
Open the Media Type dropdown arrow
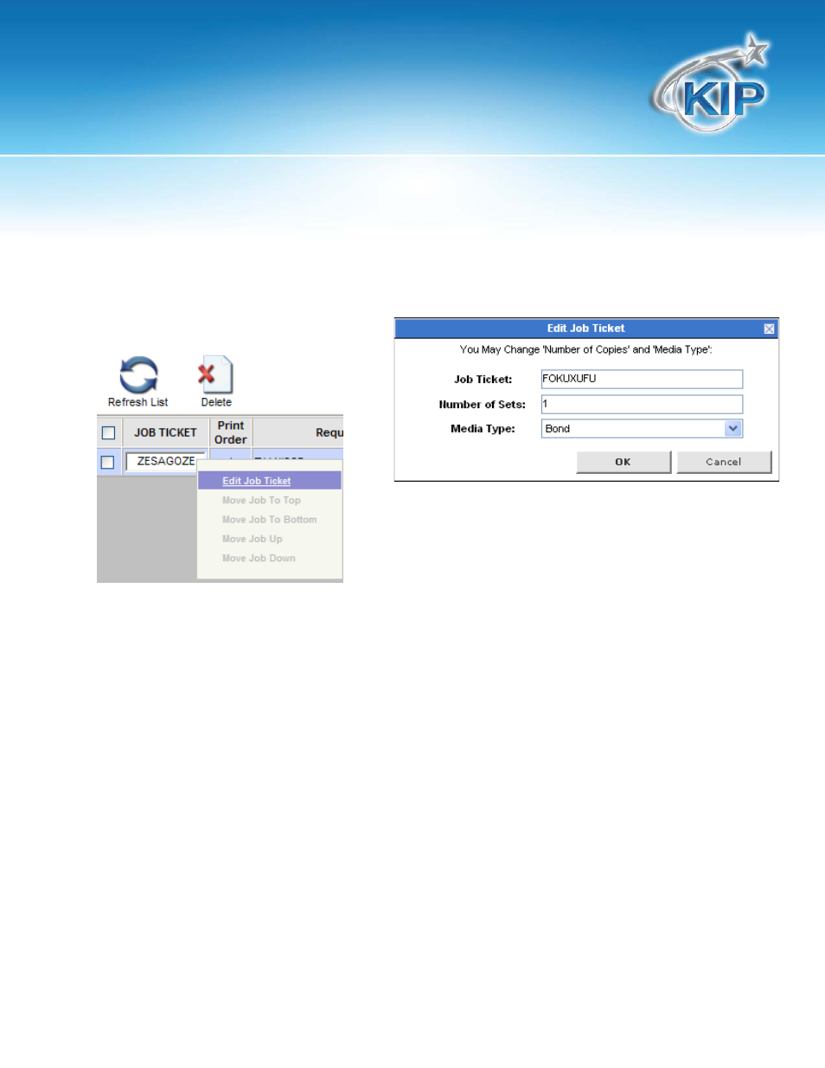click(733, 428)
